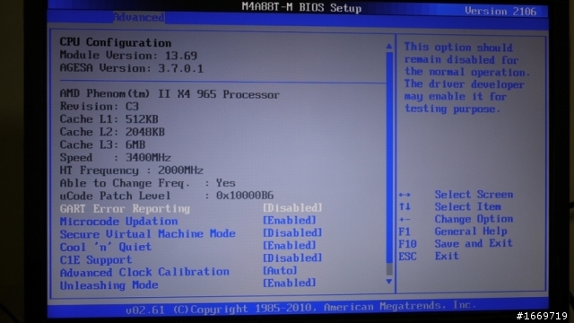Screen dimensions: 574x323
Task: Click F1 General Help hint
Action: (453, 231)
